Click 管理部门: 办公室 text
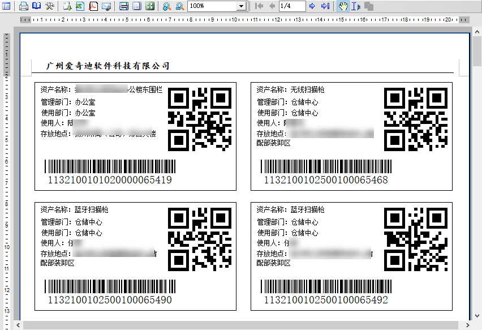 click(68, 102)
